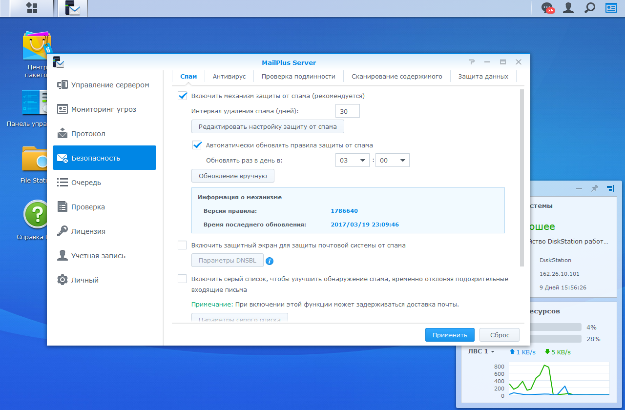Open the Сканирование содержимого tab
This screenshot has height=410, width=625.
tap(397, 76)
